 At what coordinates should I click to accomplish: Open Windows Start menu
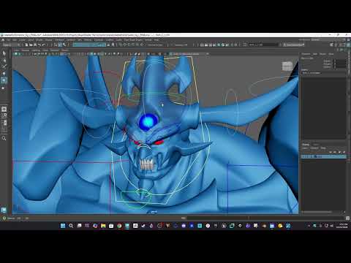click(63, 226)
